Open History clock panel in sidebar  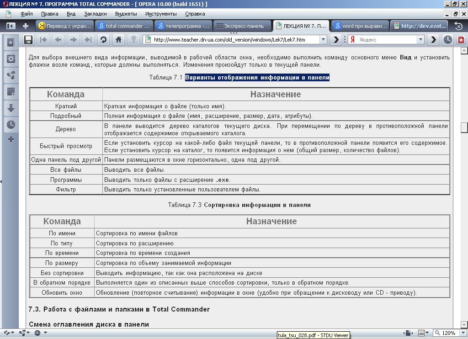[x=11, y=125]
